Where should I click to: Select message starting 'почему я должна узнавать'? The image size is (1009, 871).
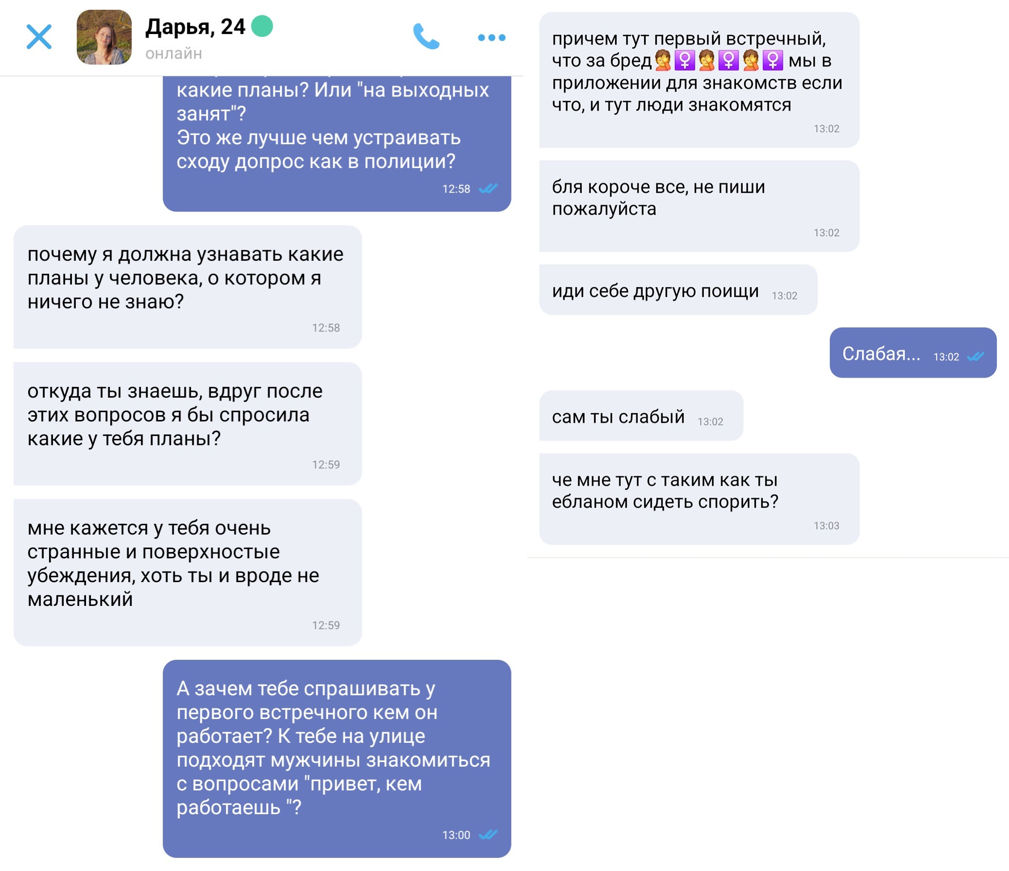[x=188, y=287]
